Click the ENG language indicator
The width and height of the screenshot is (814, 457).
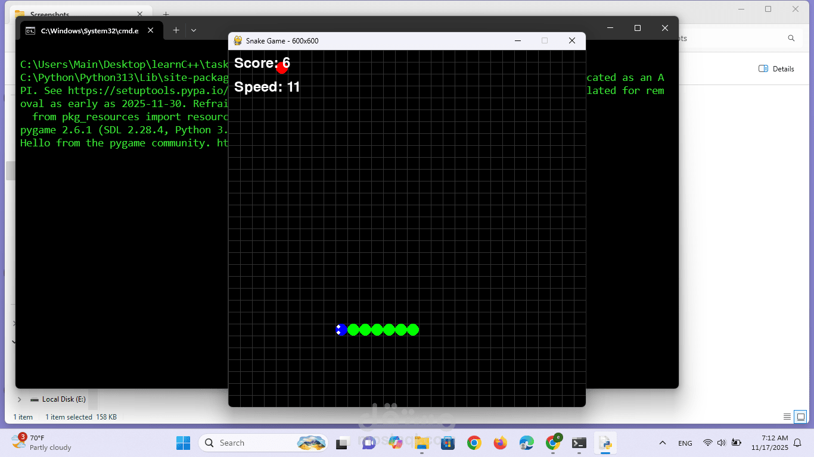pos(684,443)
